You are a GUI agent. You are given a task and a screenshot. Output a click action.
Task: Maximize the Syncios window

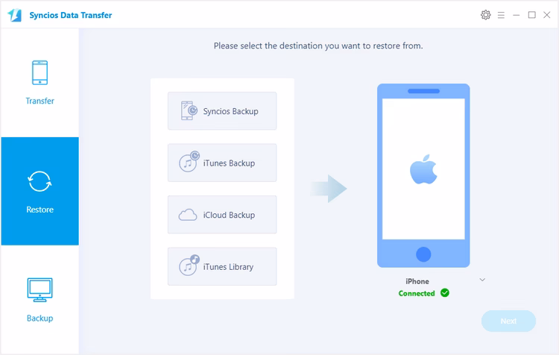coord(531,15)
